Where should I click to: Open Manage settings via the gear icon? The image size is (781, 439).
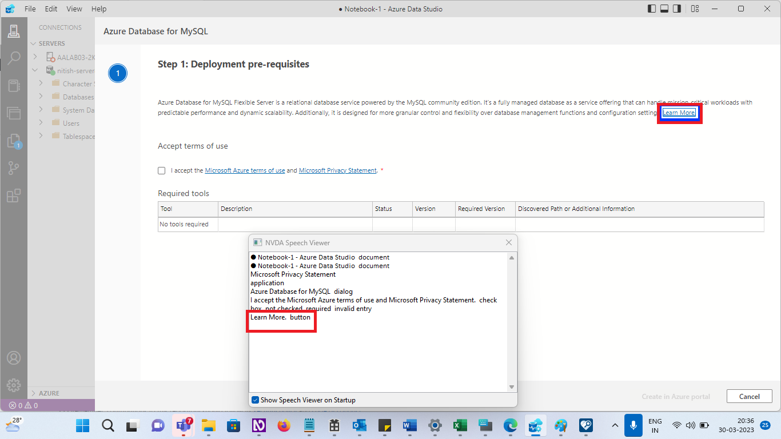[x=14, y=385]
